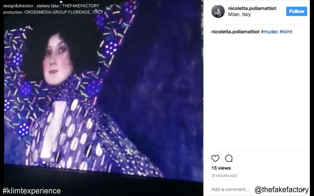
Task: Open the Milan, Italy location link
Action: (239, 14)
